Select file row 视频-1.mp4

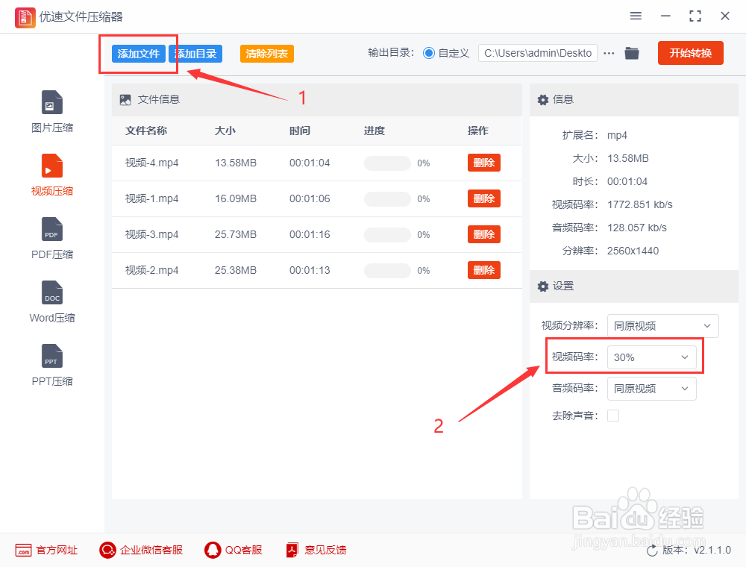coord(316,199)
